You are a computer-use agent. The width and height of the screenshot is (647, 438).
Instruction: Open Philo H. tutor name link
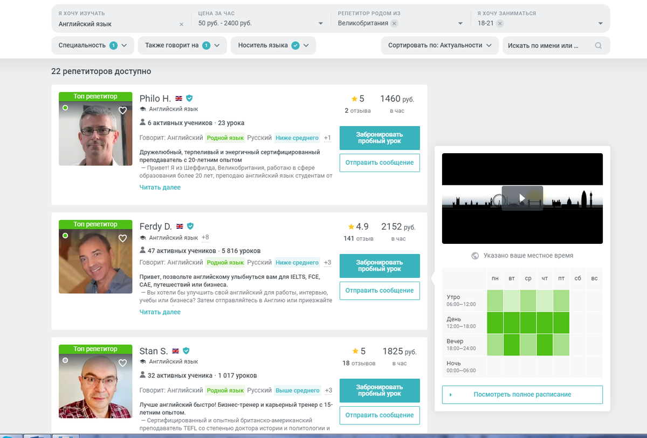click(x=155, y=99)
